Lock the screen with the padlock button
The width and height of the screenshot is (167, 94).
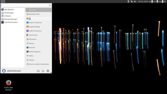pyautogui.click(x=43, y=71)
